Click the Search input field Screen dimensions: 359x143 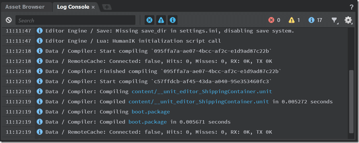(x=75, y=20)
